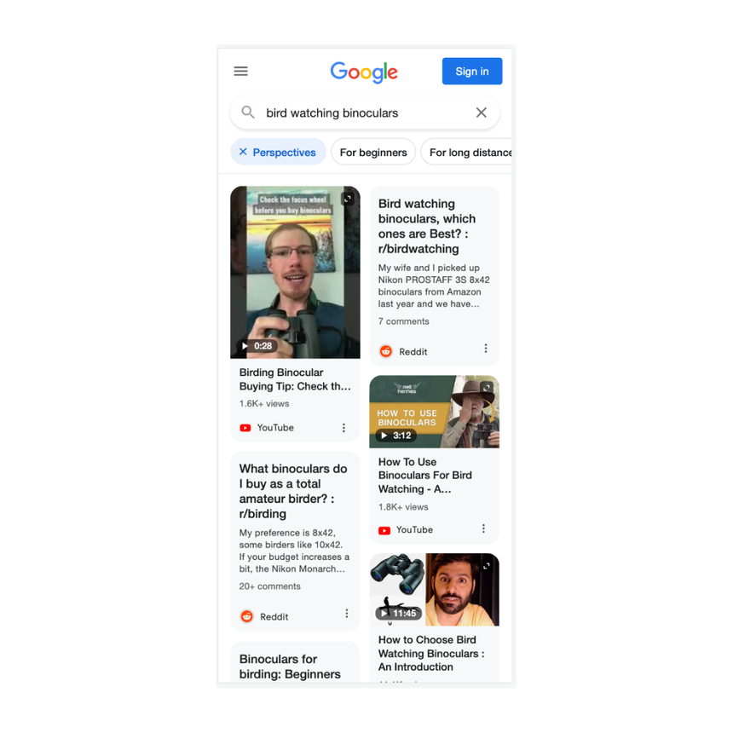Screen dimensions: 733x733
Task: Open options for r/birding Reddit card
Action: tap(346, 614)
